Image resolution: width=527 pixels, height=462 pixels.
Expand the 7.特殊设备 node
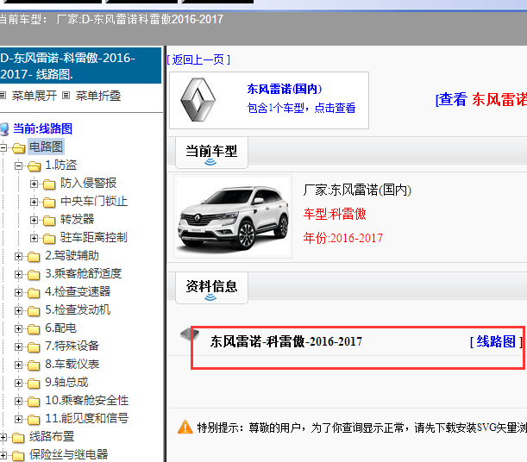(x=18, y=346)
